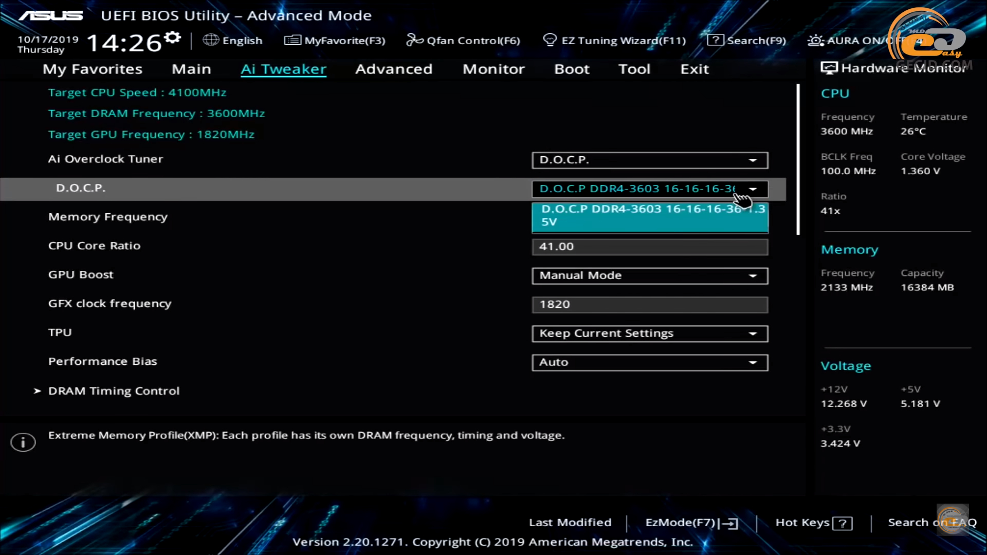This screenshot has width=987, height=555.
Task: Click the English language globe icon
Action: pos(211,41)
